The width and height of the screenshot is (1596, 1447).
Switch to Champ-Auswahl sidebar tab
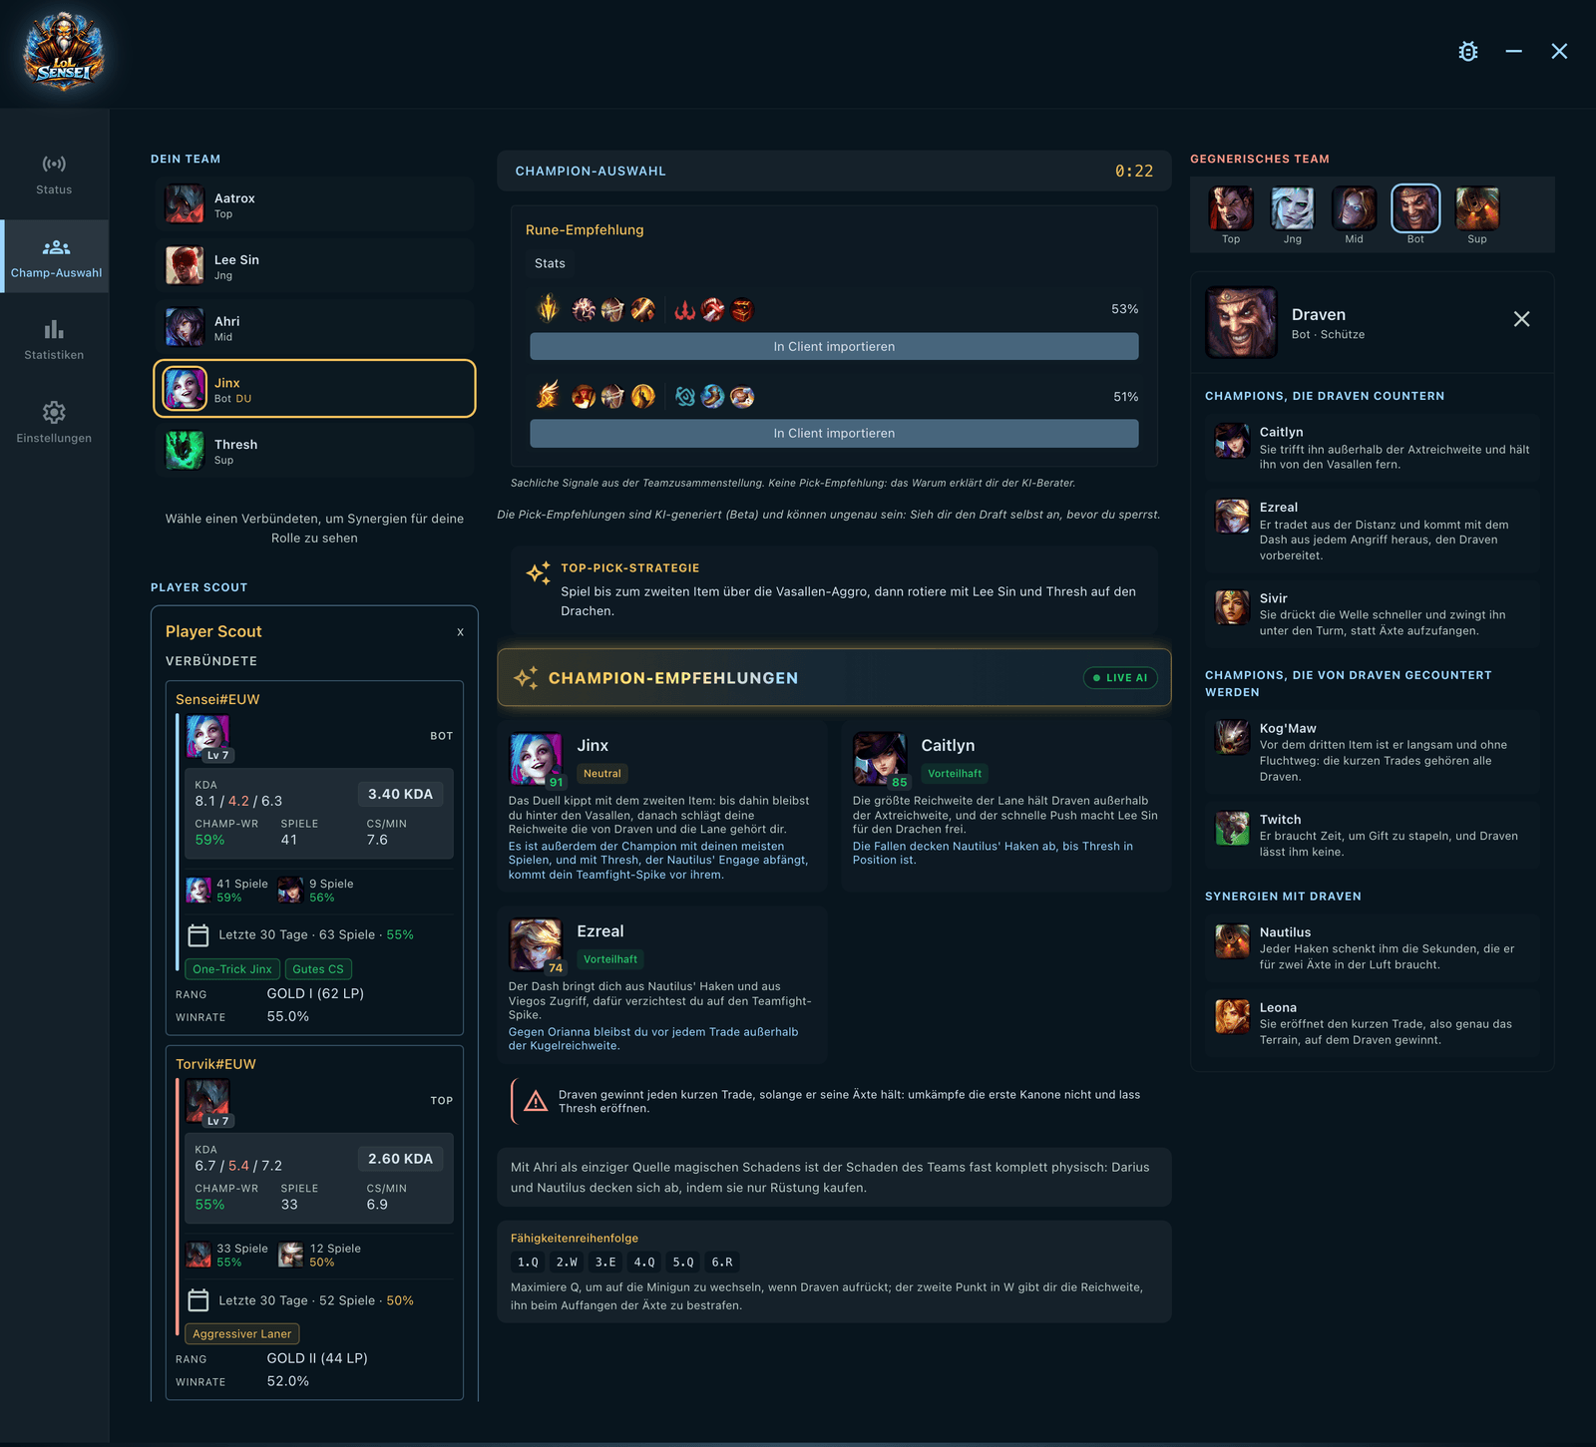coord(56,257)
